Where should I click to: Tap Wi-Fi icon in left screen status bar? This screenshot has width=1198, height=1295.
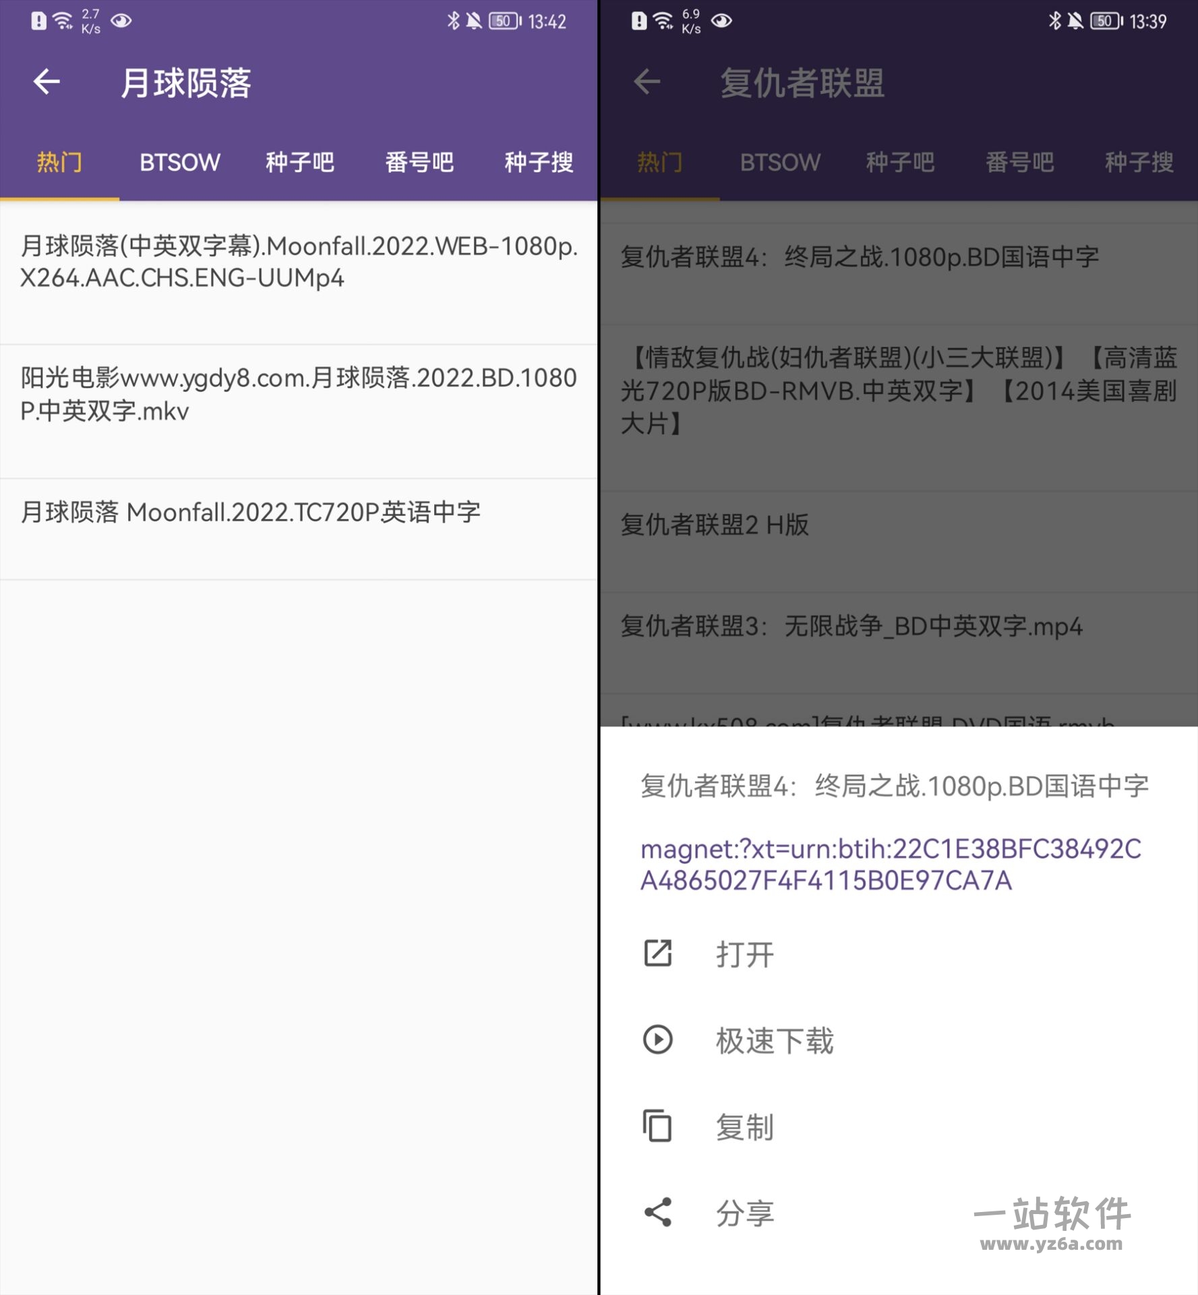(x=63, y=21)
